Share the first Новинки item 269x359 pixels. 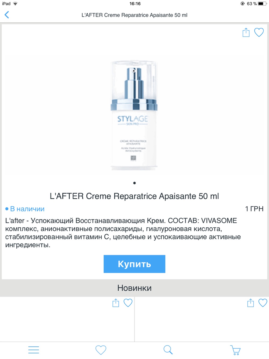[x=116, y=303]
